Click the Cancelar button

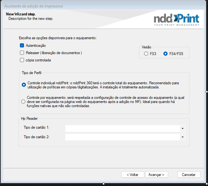pos(189,175)
